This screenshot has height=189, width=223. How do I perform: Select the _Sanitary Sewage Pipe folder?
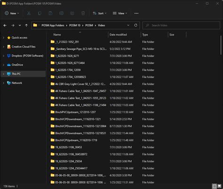pos(79,49)
